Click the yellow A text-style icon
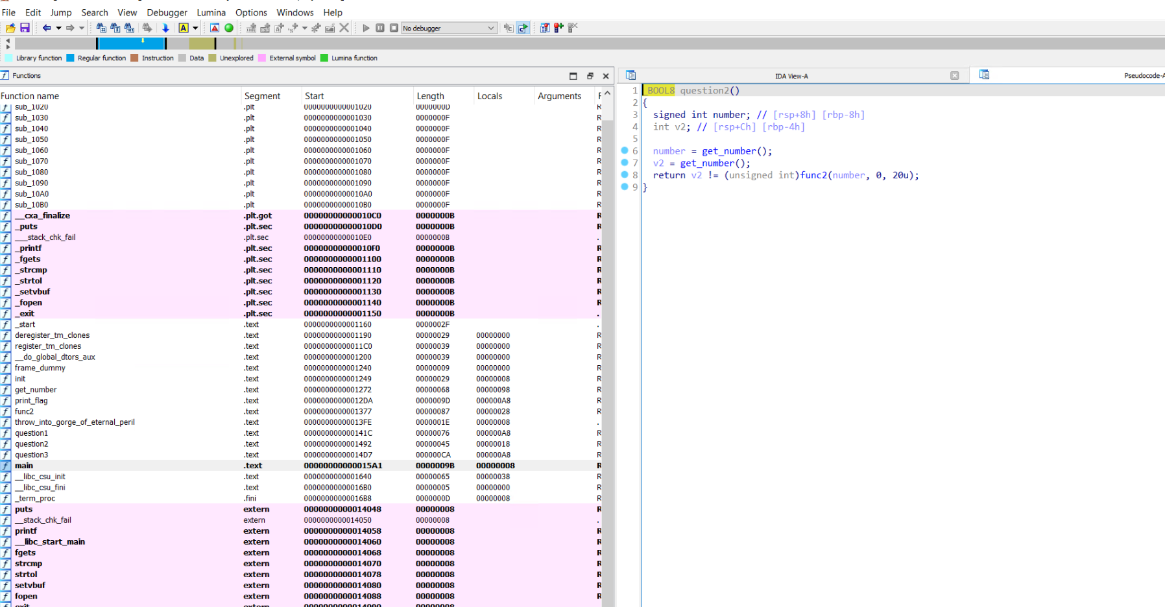1165x607 pixels. (x=184, y=28)
